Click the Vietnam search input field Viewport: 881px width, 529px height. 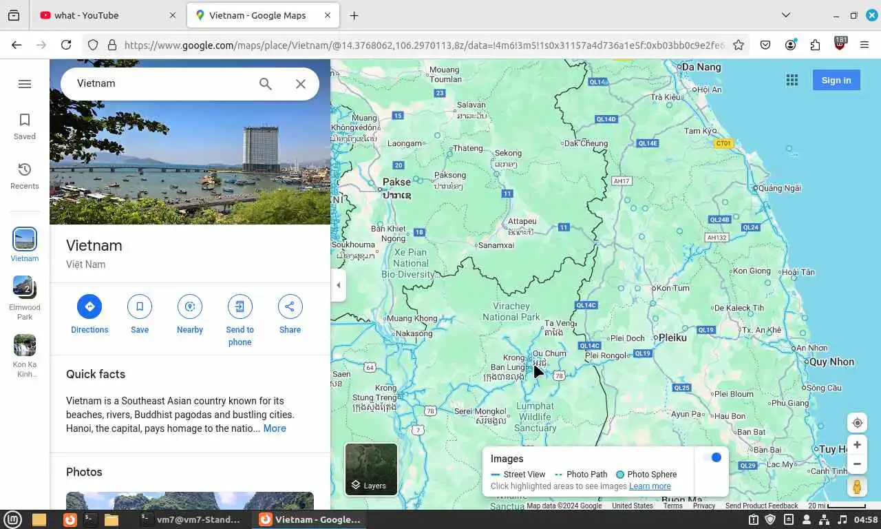click(162, 83)
